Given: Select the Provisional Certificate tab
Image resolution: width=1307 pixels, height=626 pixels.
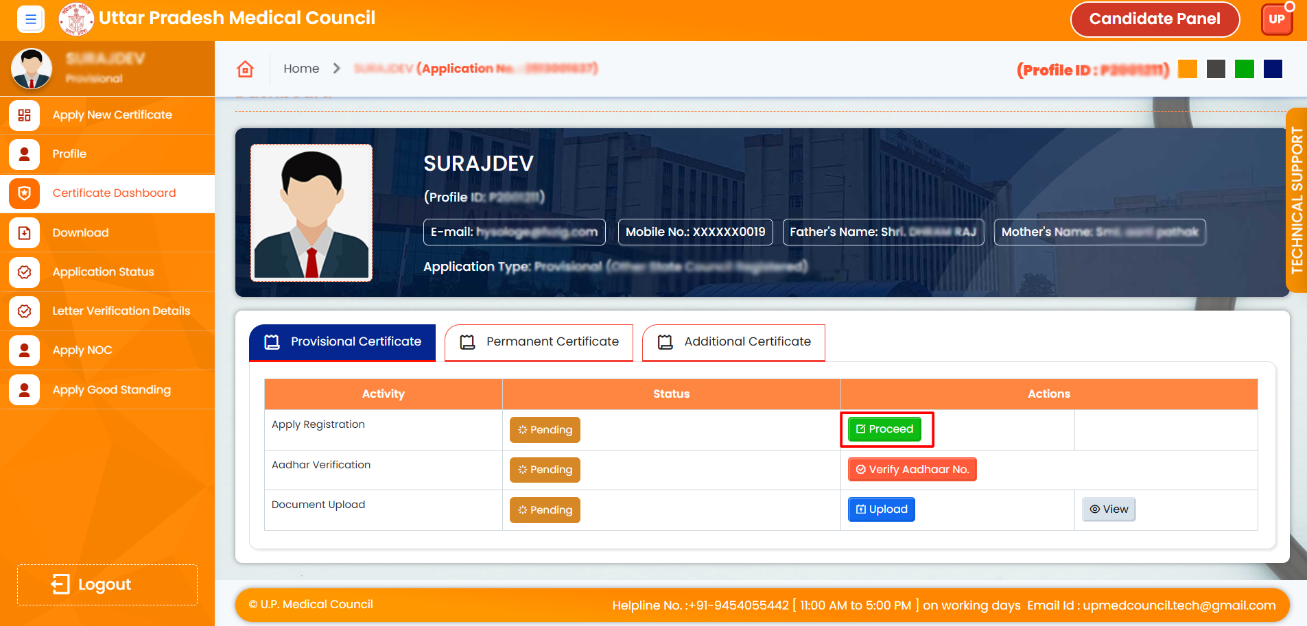Looking at the screenshot, I should coord(342,342).
